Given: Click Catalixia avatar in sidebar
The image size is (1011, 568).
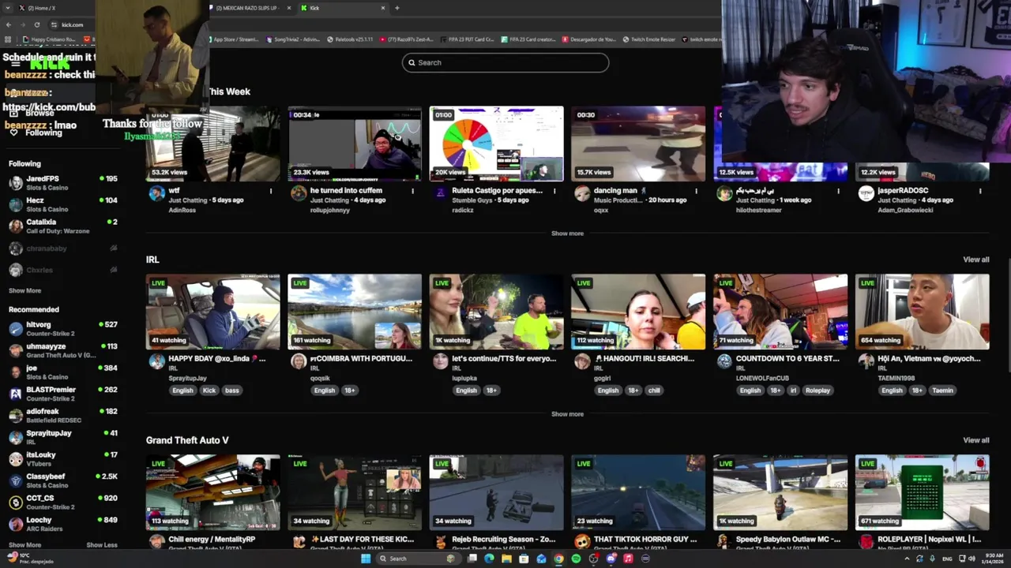Looking at the screenshot, I should click(x=16, y=226).
